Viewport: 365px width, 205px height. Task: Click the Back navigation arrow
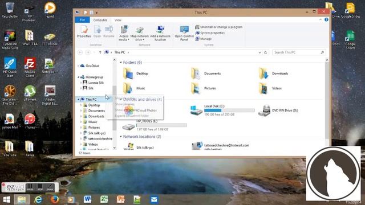[80, 52]
